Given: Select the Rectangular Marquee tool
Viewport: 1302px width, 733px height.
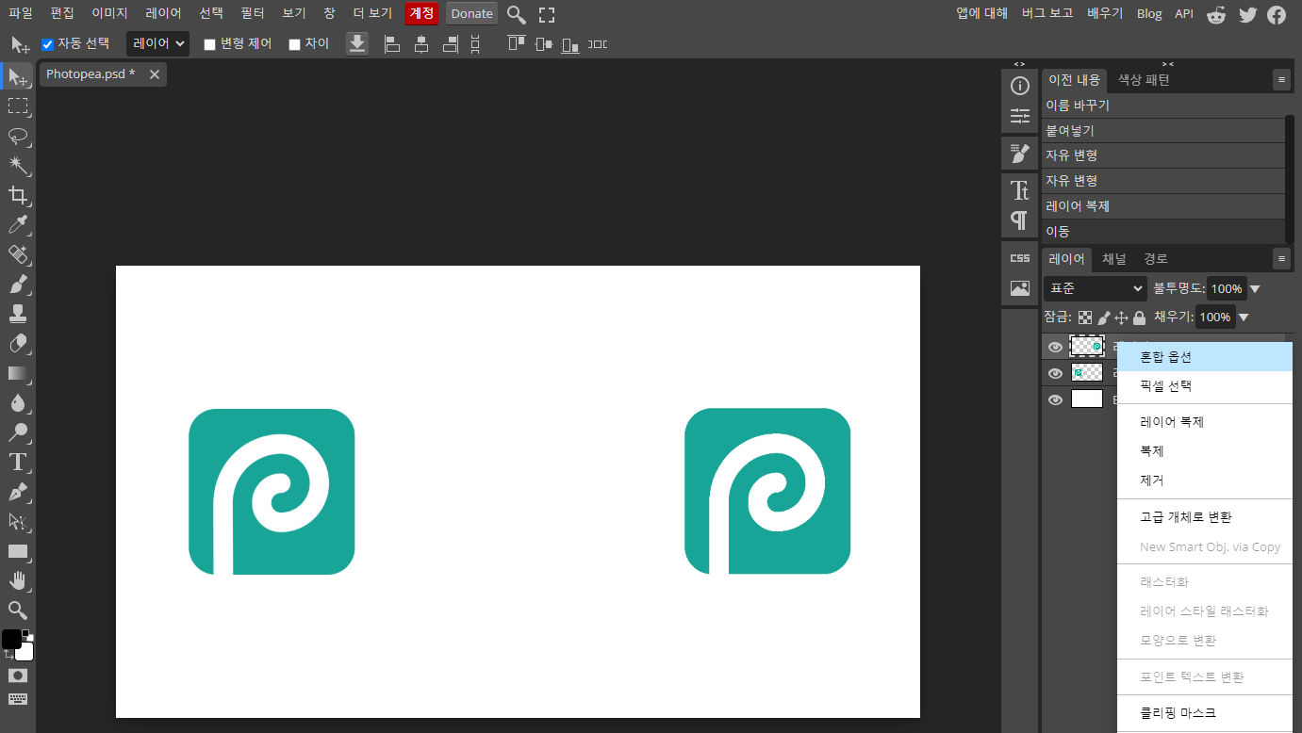Looking at the screenshot, I should point(18,106).
